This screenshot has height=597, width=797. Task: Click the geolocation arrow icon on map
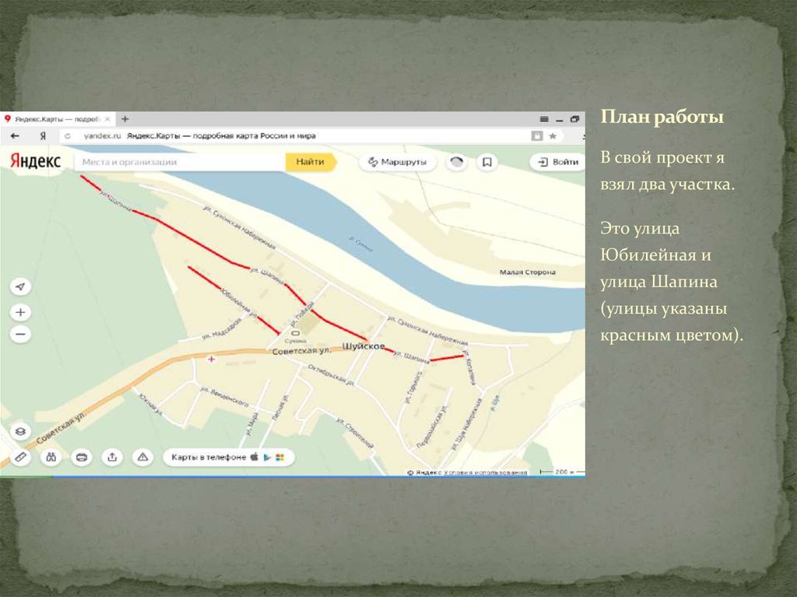point(20,287)
